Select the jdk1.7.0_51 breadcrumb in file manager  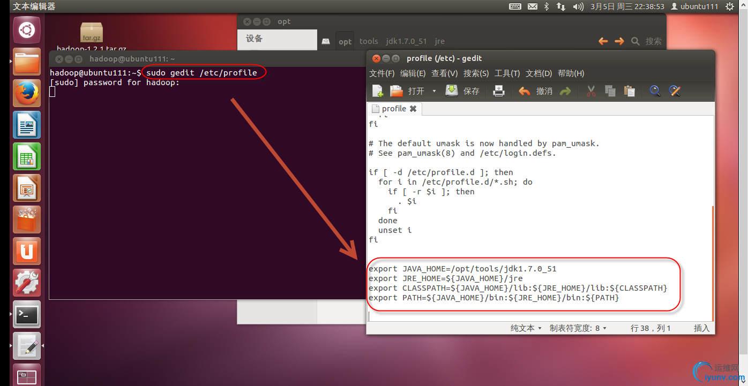(407, 41)
